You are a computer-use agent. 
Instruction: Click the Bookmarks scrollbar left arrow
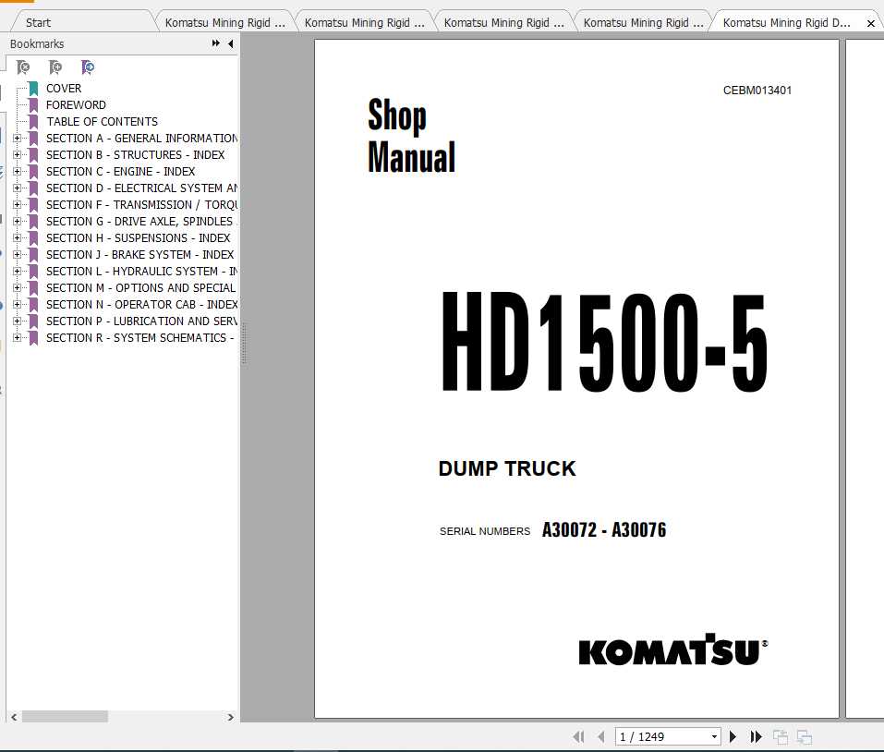pyautogui.click(x=14, y=717)
